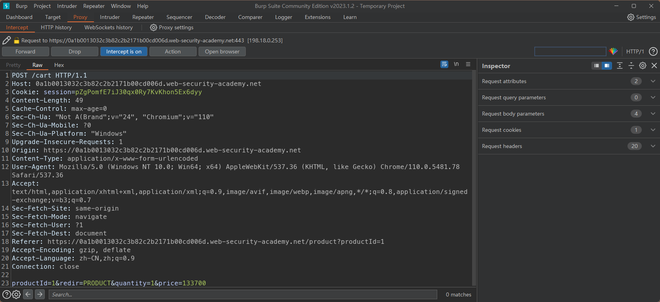660x302 pixels.
Task: Click the search help icon
Action: [x=6, y=294]
